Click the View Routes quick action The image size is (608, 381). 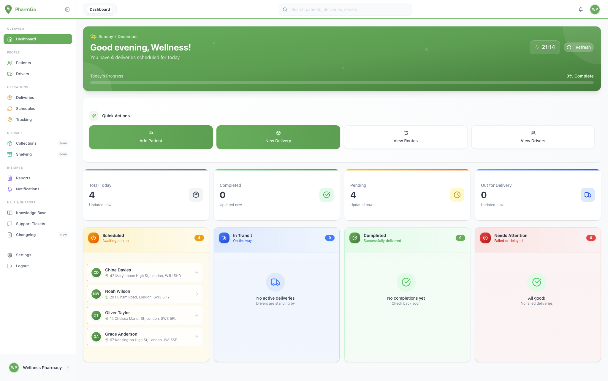click(x=406, y=137)
